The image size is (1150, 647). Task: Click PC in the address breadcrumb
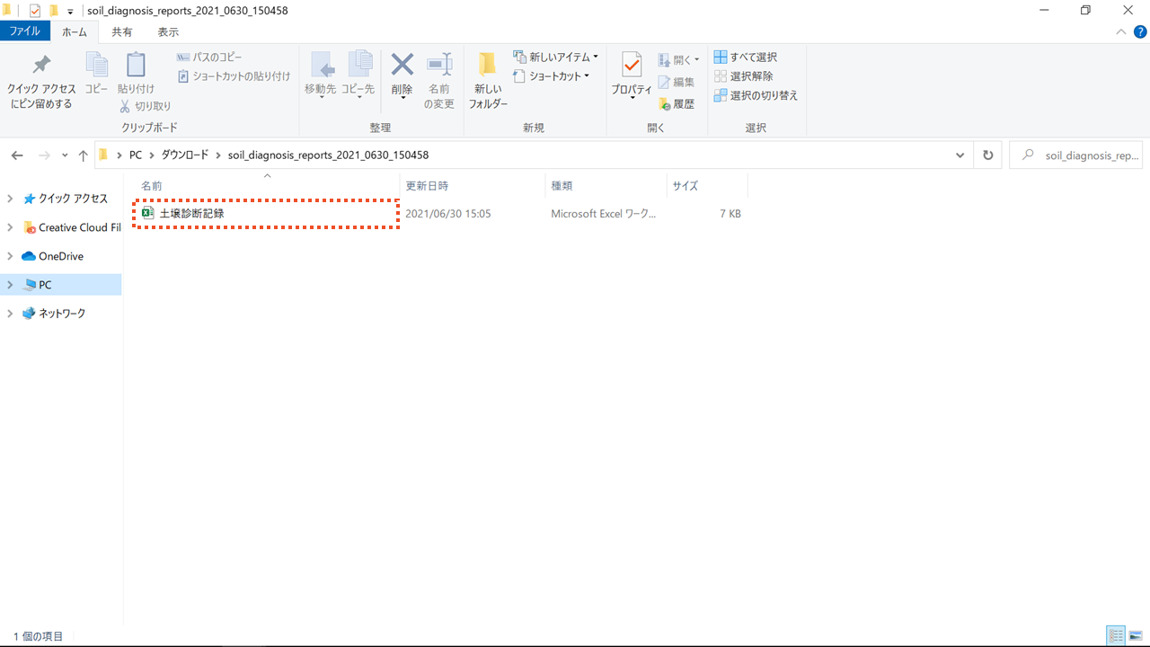pos(136,155)
